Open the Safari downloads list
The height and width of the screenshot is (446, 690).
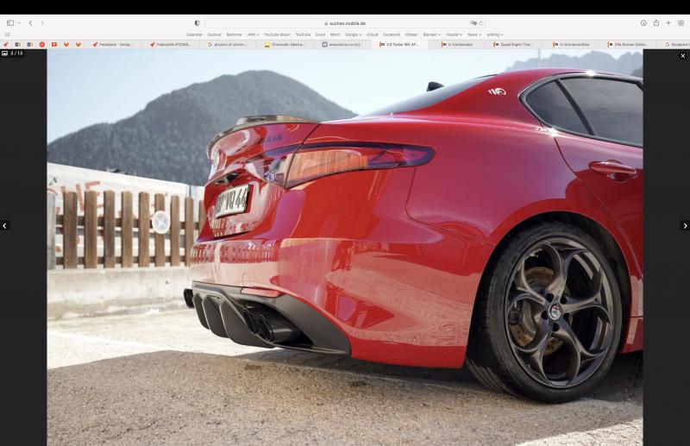point(643,23)
